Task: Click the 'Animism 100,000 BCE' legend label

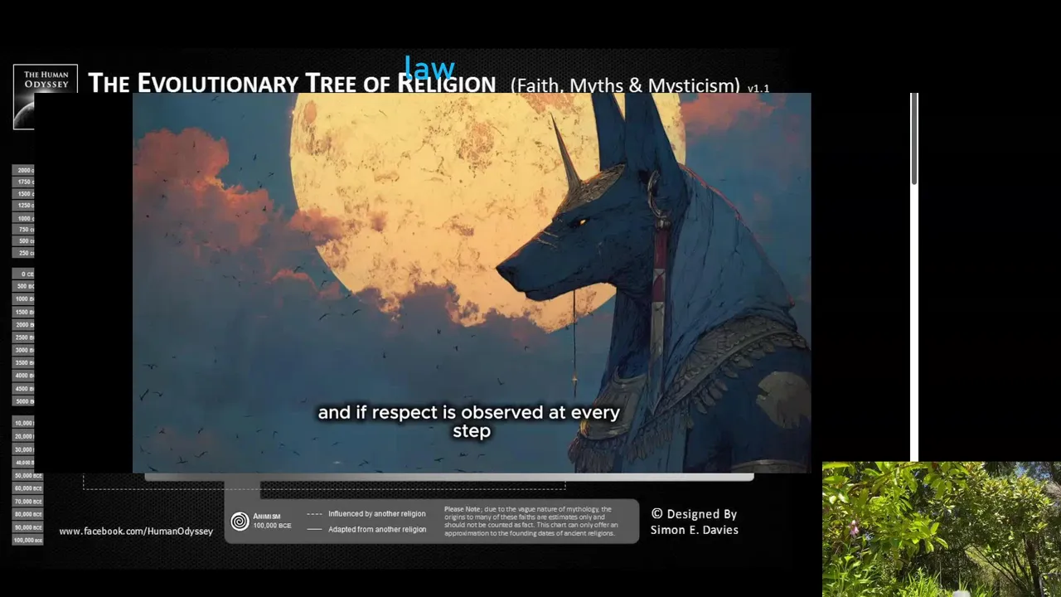Action: [x=272, y=521]
